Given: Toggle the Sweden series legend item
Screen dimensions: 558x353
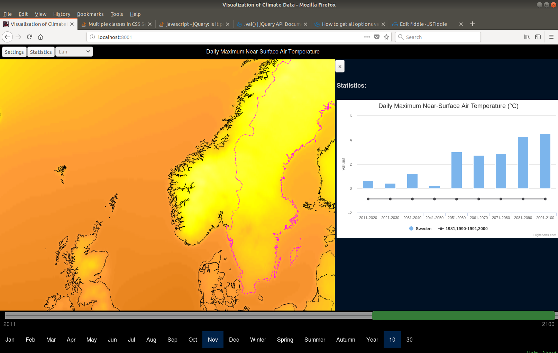Looking at the screenshot, I should coord(420,229).
